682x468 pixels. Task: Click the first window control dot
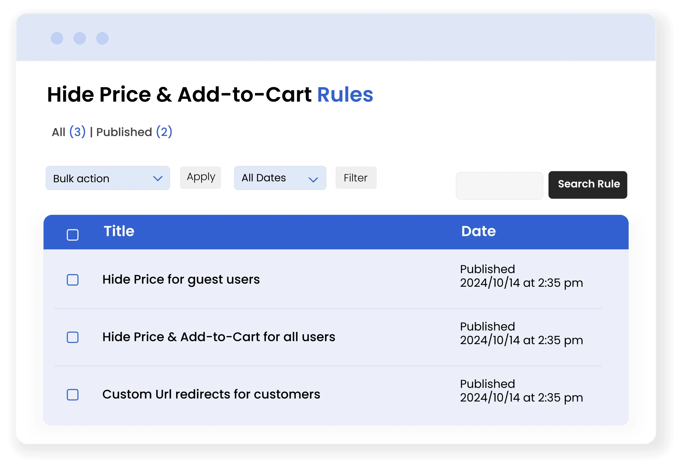coord(57,38)
